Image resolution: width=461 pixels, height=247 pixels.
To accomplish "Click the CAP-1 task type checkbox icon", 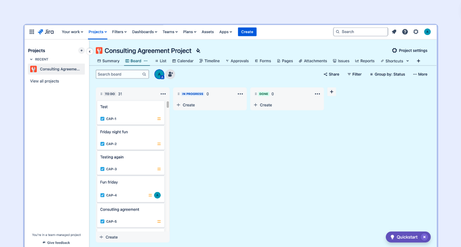I will [x=103, y=119].
